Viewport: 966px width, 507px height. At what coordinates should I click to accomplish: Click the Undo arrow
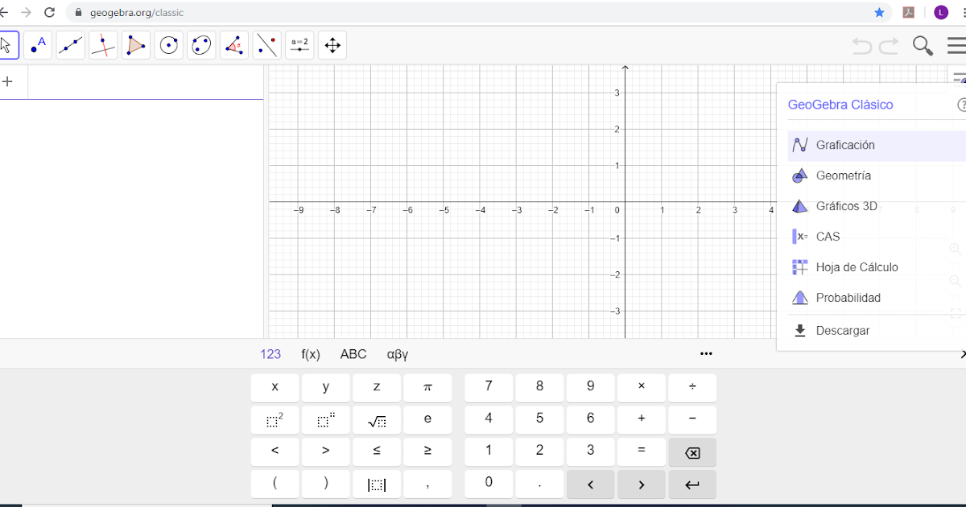point(861,46)
